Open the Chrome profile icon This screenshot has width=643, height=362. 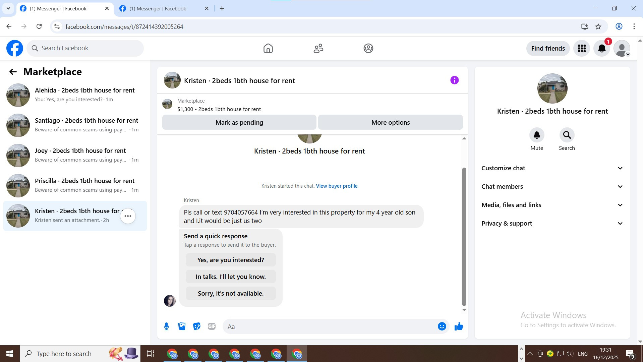[619, 26]
